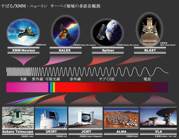Open the Spitzer space telescope image
179x139 pixels.
tap(107, 32)
